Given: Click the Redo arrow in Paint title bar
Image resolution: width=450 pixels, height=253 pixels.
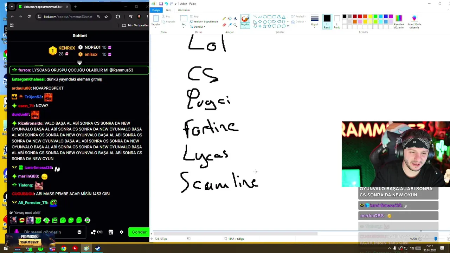Looking at the screenshot, I should pyautogui.click(x=171, y=4).
